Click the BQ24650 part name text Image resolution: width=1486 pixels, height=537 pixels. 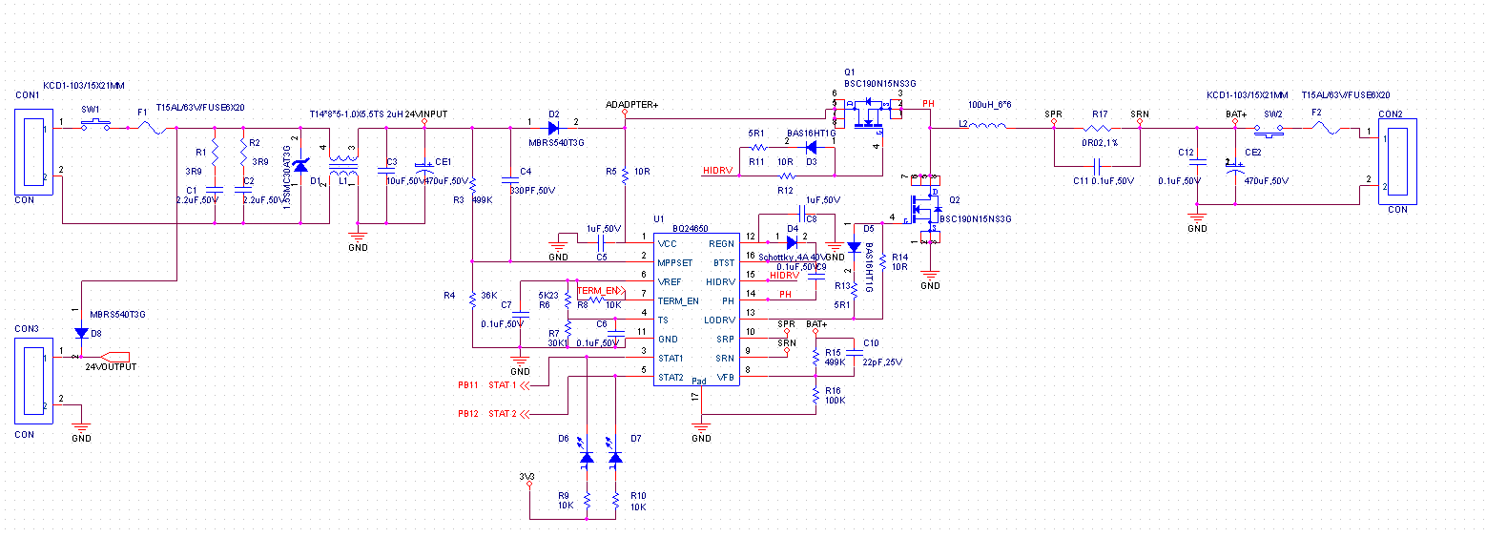691,229
